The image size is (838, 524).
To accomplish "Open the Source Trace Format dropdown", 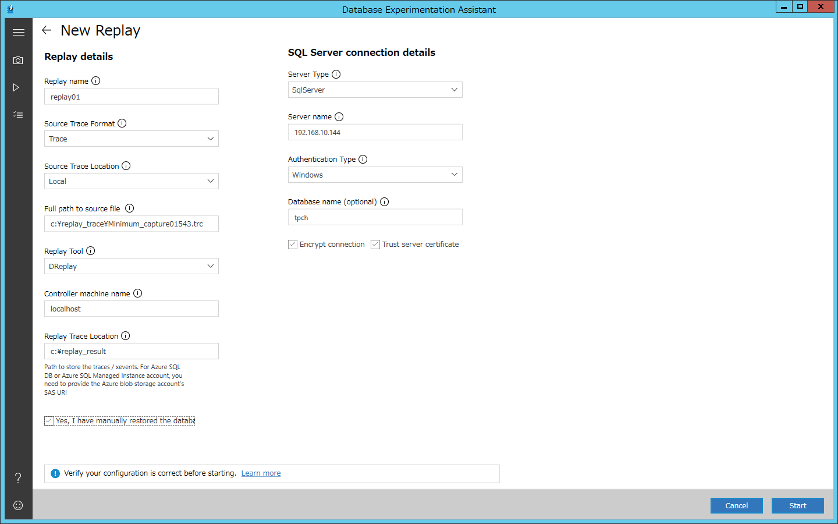I will [132, 139].
